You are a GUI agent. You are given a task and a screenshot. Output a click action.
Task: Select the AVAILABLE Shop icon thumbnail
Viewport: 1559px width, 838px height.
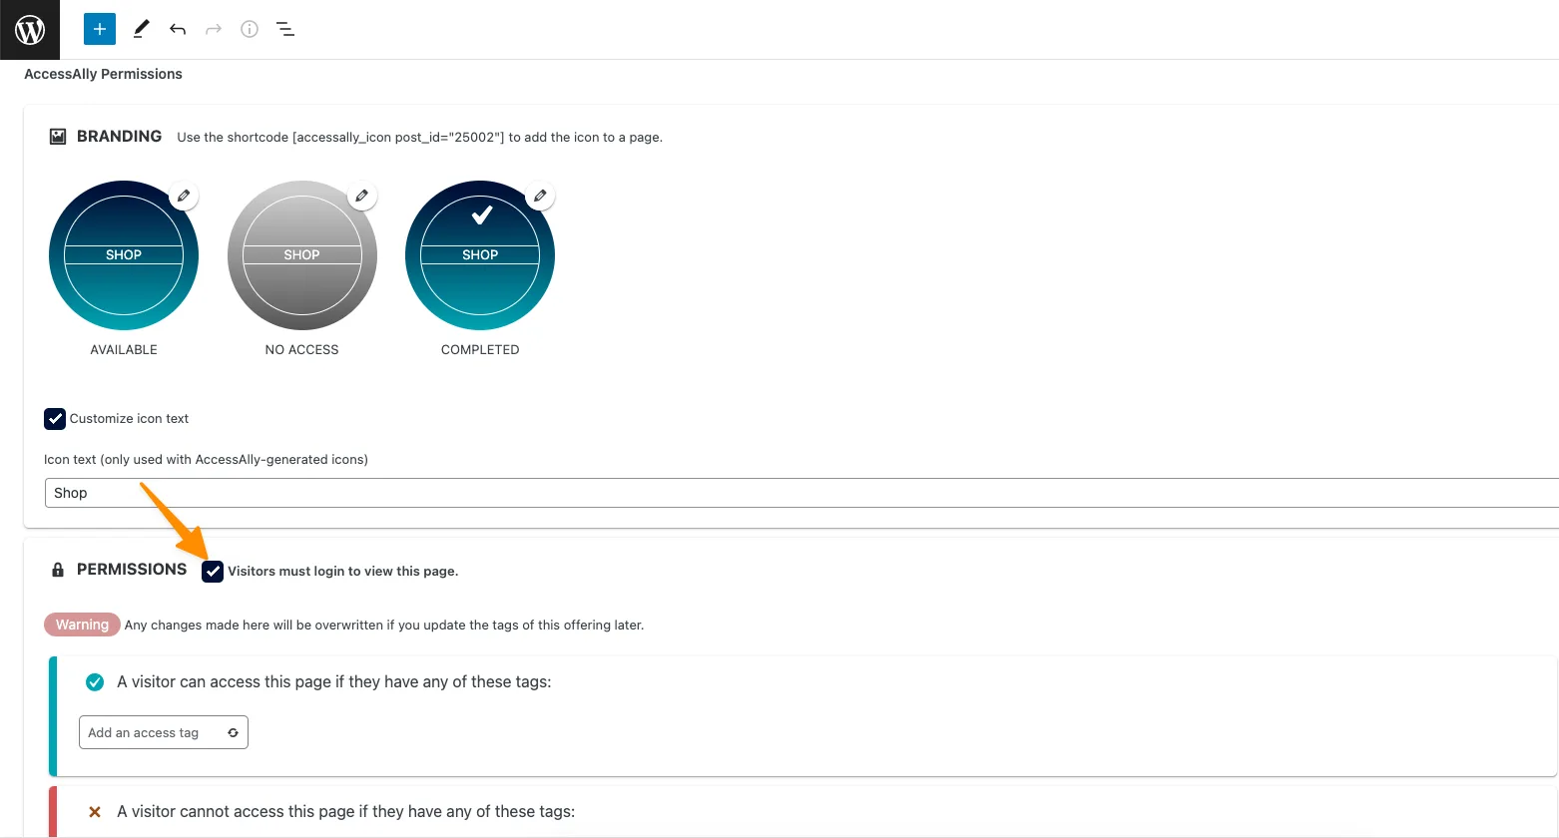[124, 255]
